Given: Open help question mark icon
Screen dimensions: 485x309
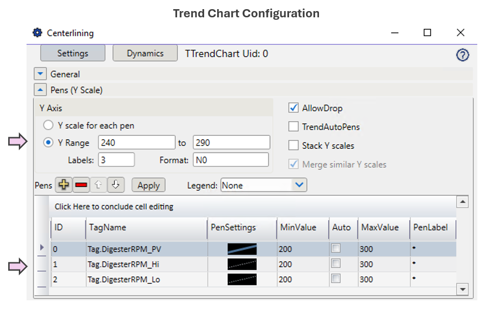Looking at the screenshot, I should [462, 55].
